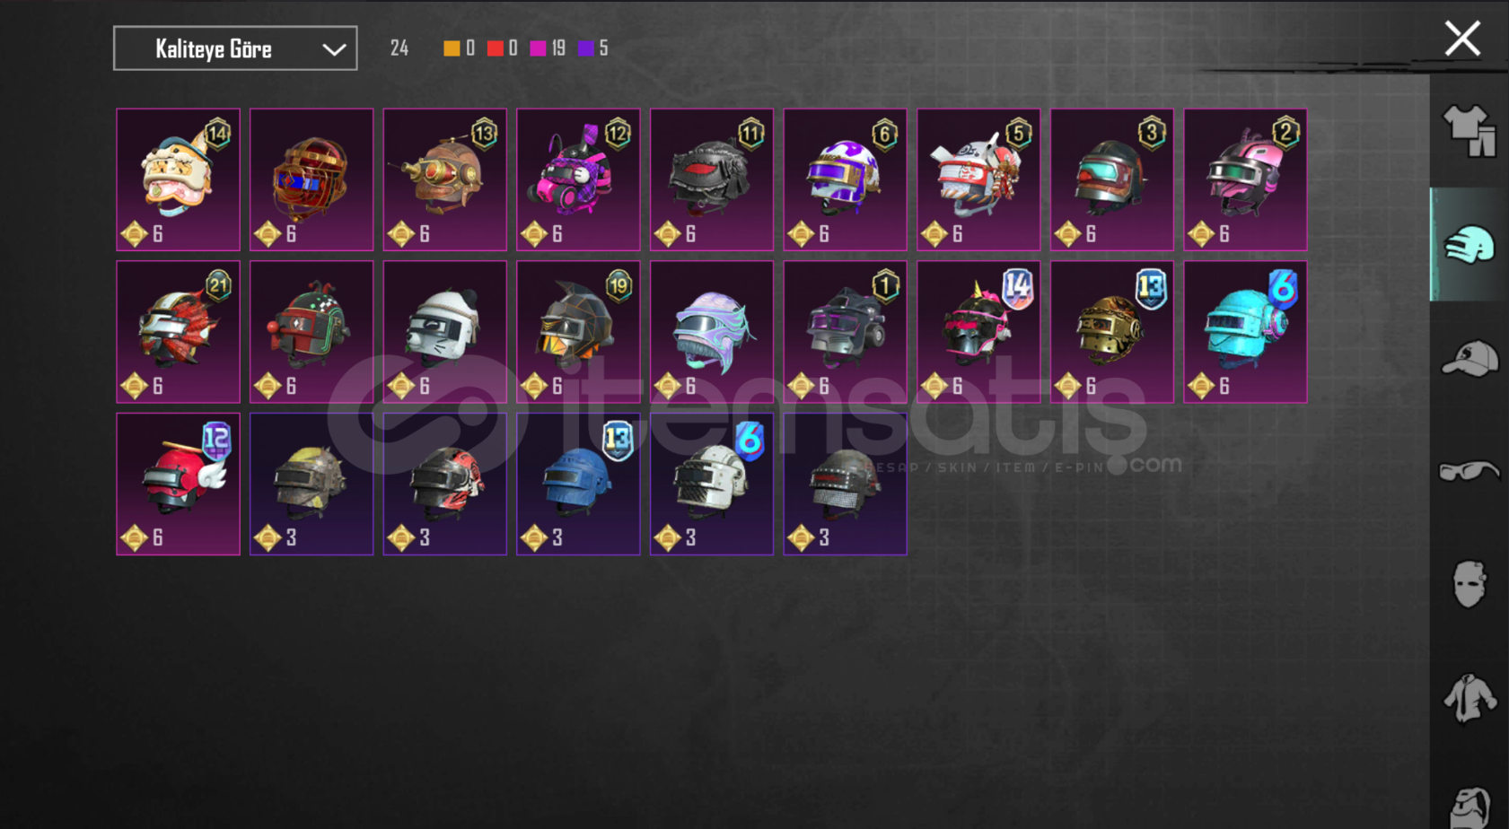Select the white panda helmet

click(444, 332)
